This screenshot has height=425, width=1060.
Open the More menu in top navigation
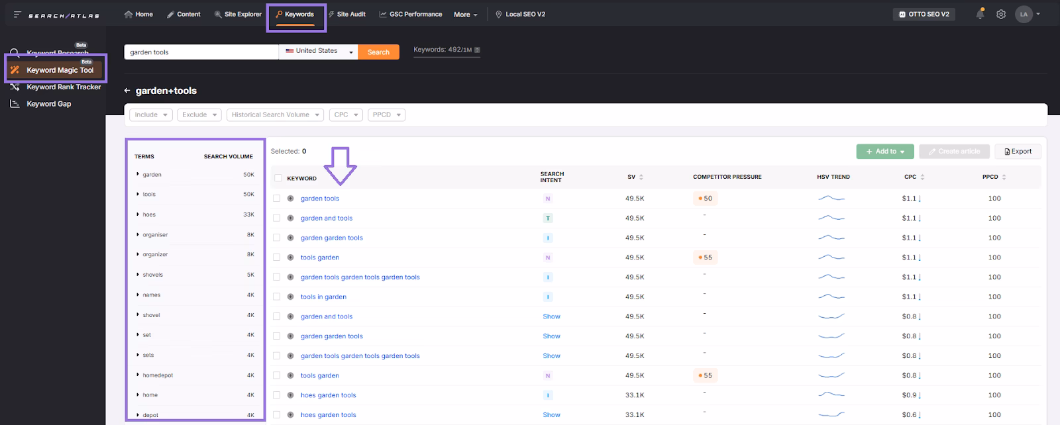click(465, 15)
